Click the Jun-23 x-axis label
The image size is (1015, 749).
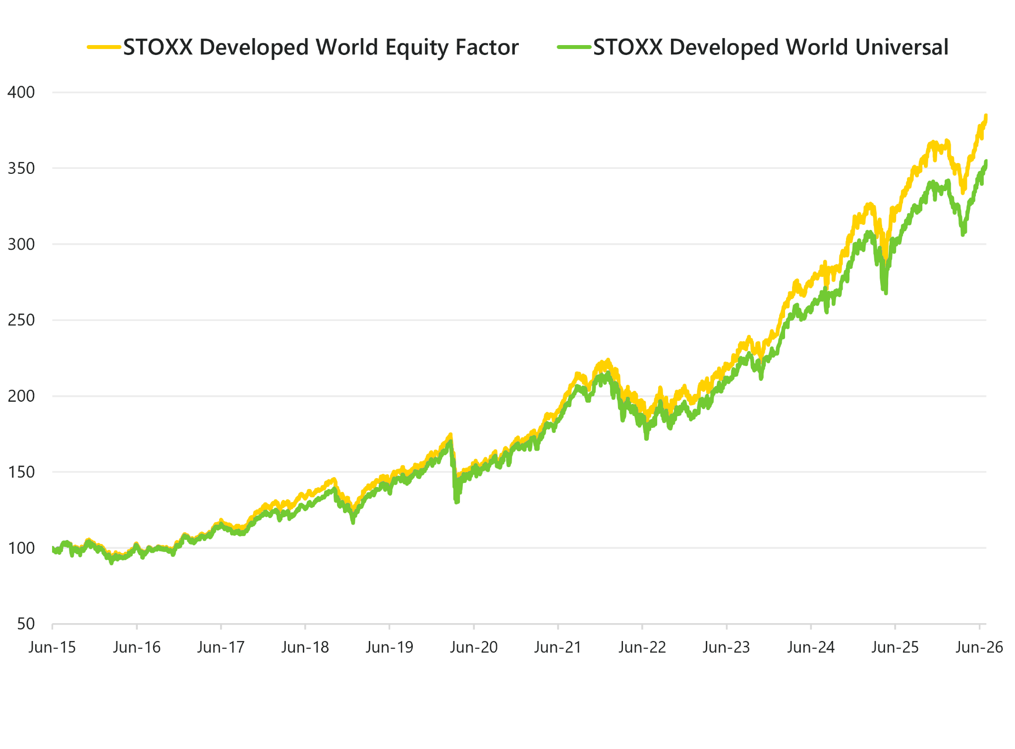pyautogui.click(x=727, y=647)
